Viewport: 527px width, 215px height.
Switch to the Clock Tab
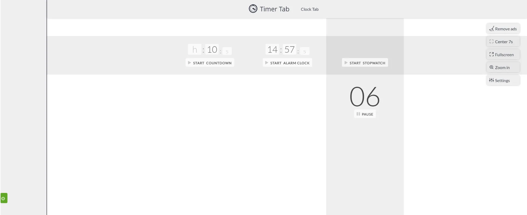click(309, 9)
